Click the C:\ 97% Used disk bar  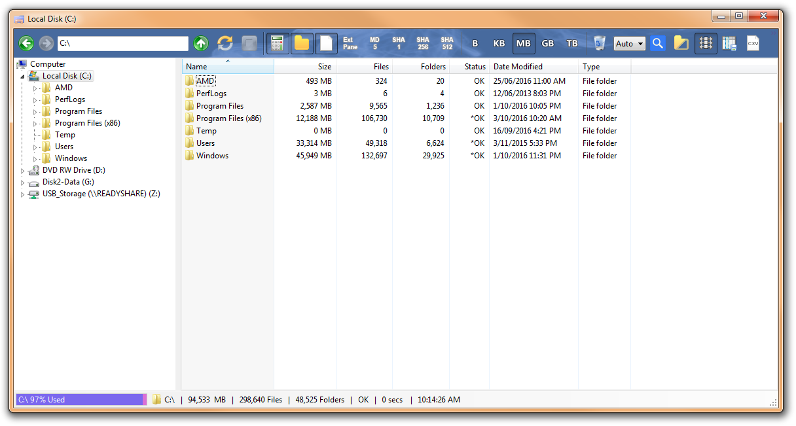[x=81, y=399]
